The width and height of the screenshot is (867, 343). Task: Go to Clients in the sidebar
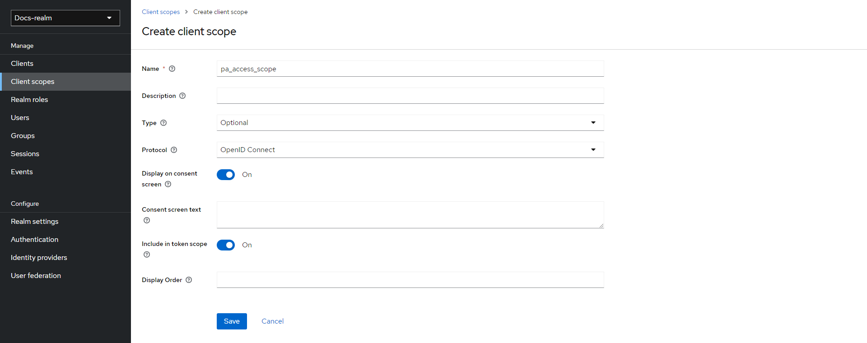coord(22,64)
